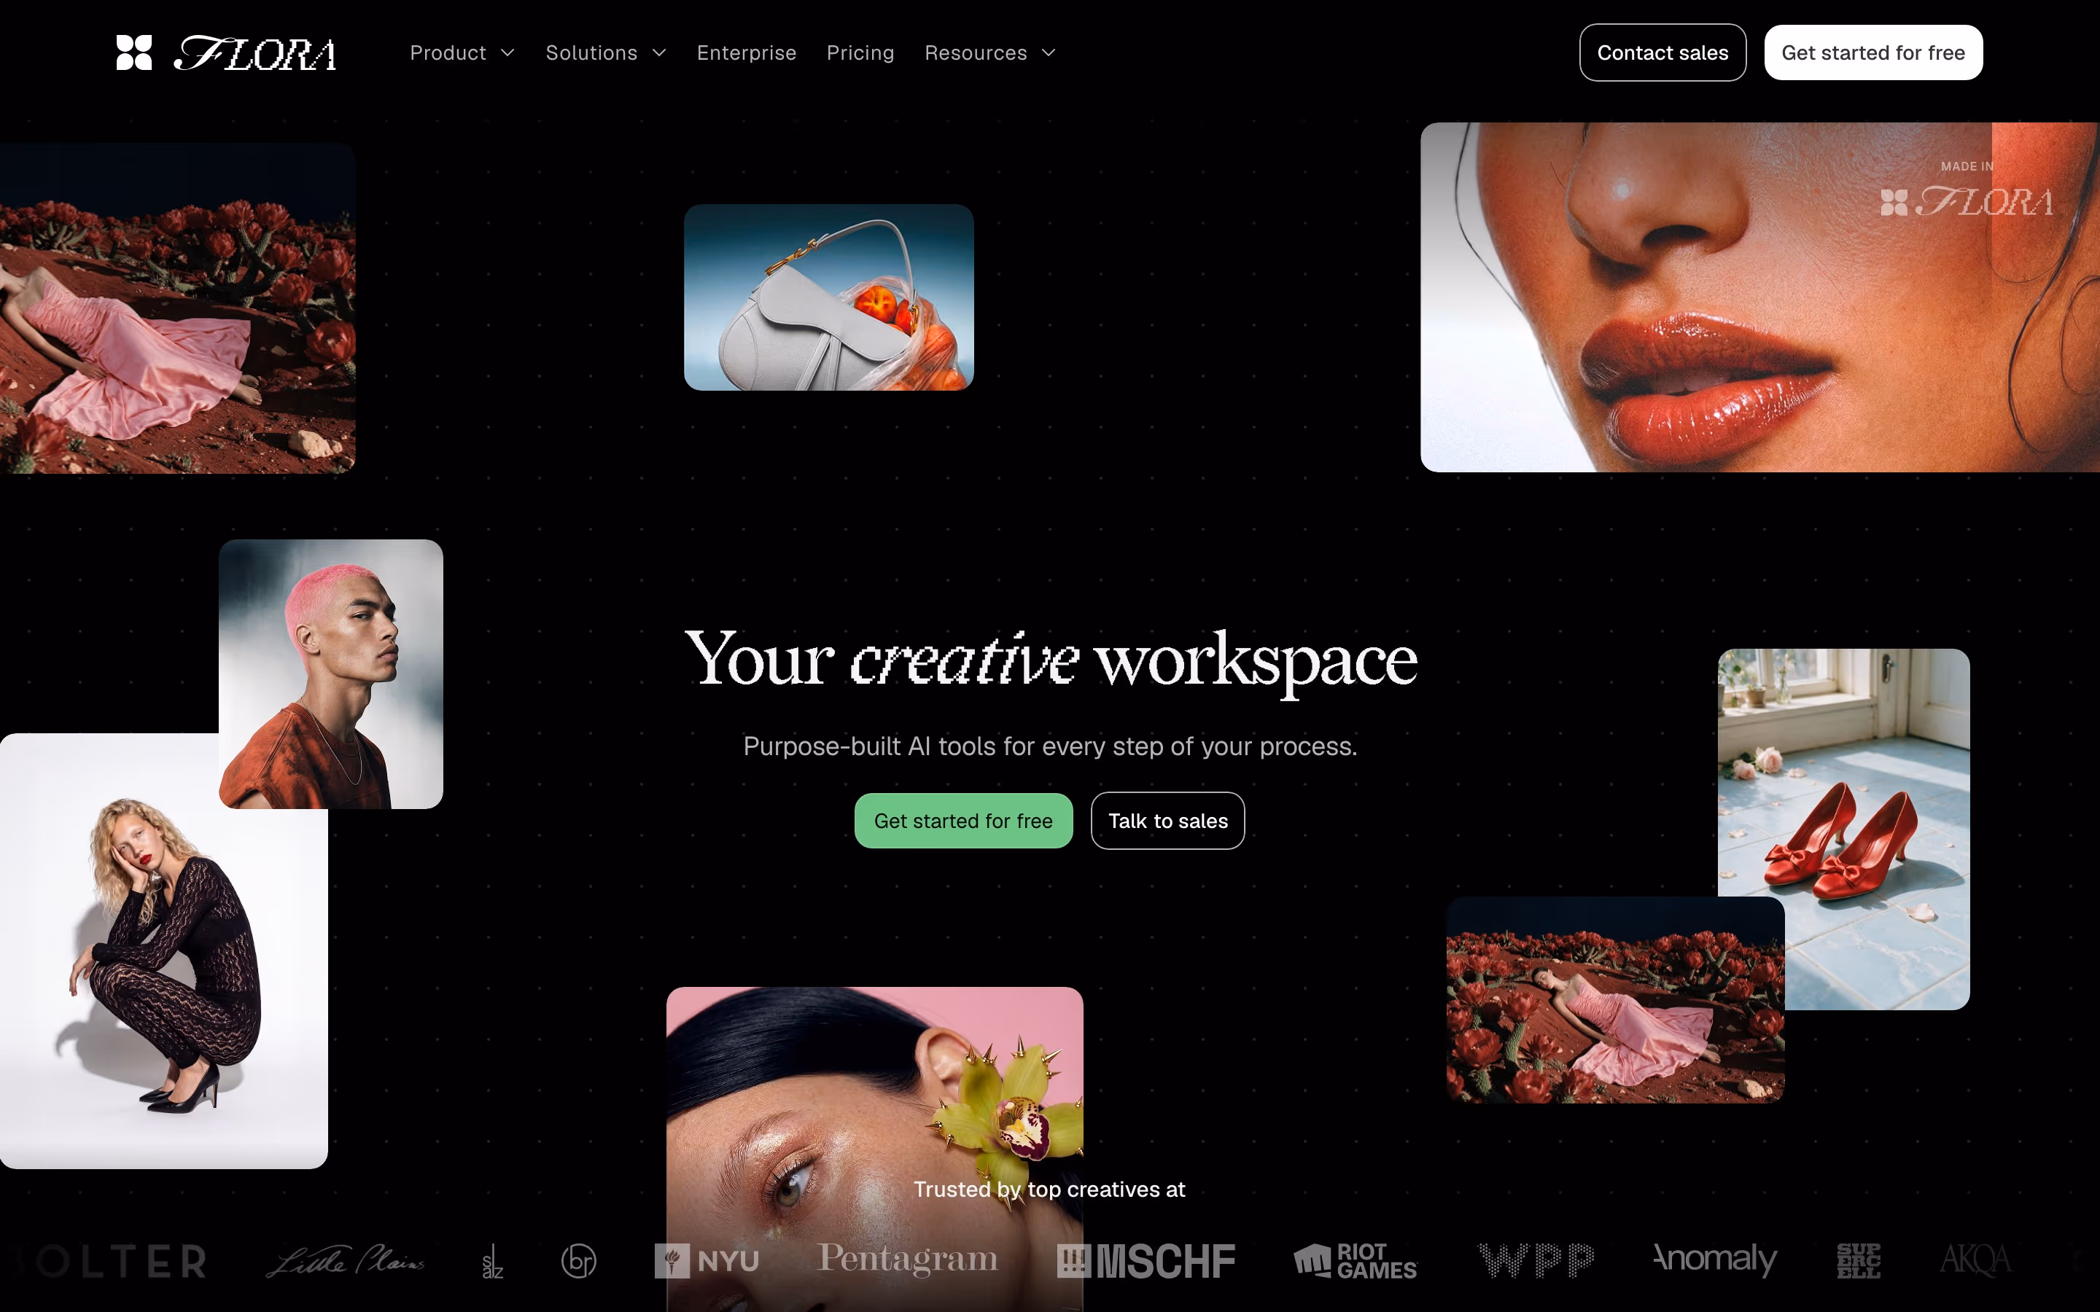This screenshot has width=2100, height=1312.
Task: Open the Resources dropdown menu
Action: point(990,53)
